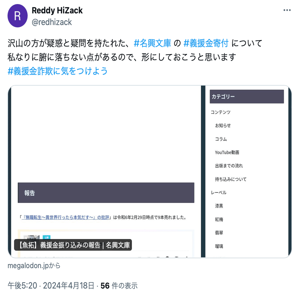Open the @redhizack handle link
Screen dimensions: 299x299
coord(52,22)
